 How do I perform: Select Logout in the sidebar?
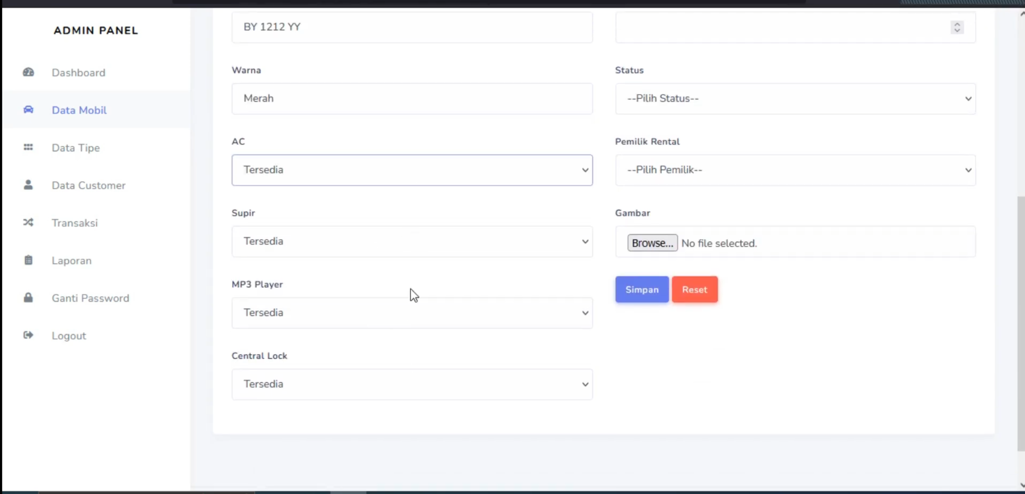pyautogui.click(x=96, y=336)
